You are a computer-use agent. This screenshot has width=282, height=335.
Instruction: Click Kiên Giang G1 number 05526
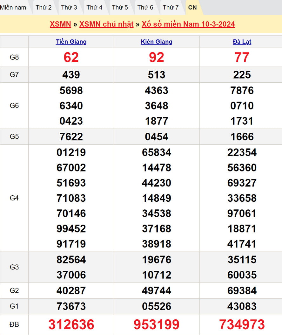(157, 306)
